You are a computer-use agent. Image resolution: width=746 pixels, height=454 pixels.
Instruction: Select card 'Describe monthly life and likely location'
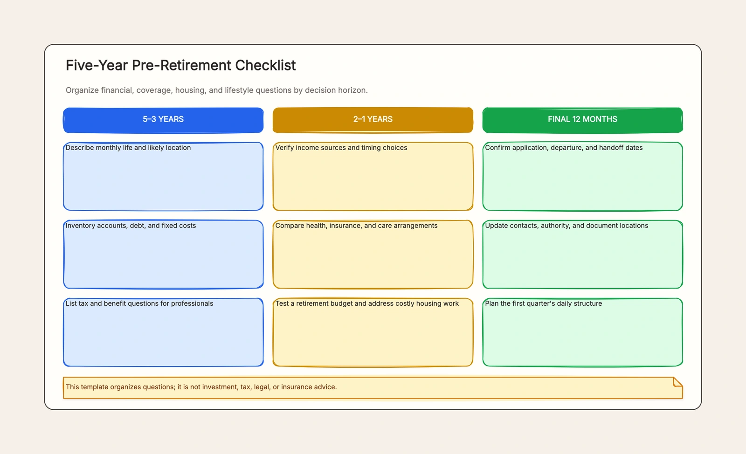(x=163, y=176)
